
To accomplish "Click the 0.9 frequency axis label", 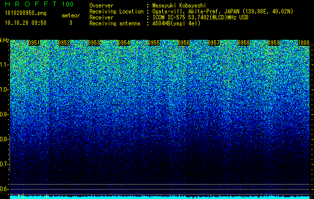I will pyautogui.click(x=3, y=114).
